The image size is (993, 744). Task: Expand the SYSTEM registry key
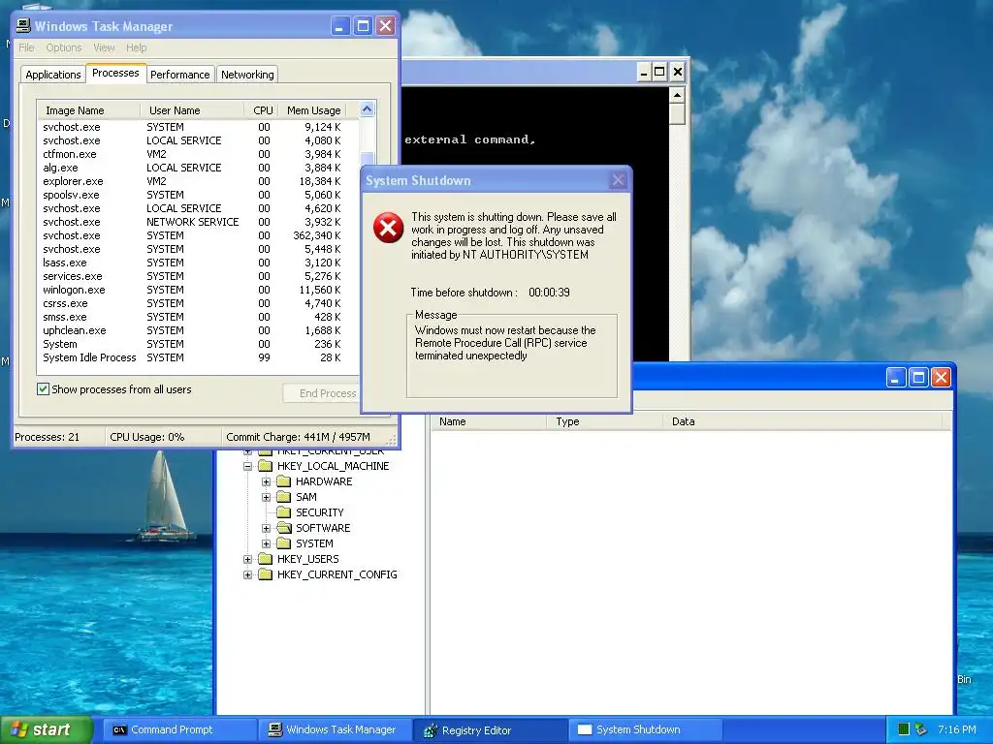(266, 543)
